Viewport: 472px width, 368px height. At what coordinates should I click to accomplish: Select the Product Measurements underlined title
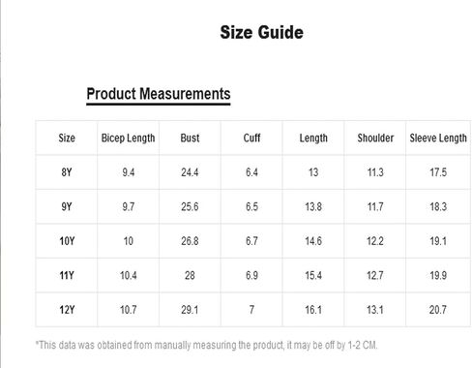[x=159, y=94]
